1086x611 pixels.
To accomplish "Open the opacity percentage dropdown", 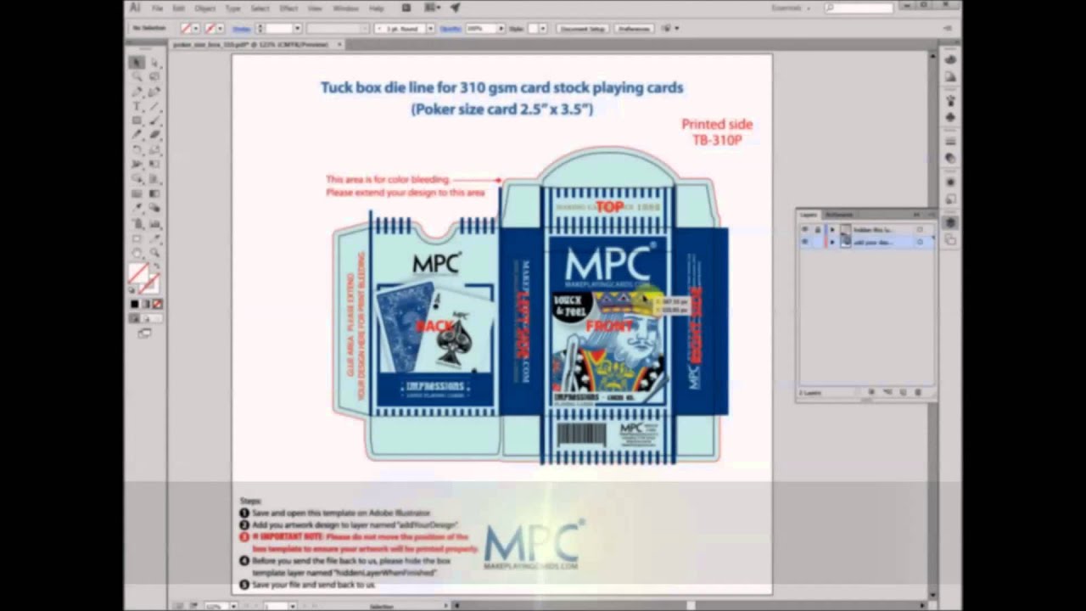I will (x=501, y=29).
